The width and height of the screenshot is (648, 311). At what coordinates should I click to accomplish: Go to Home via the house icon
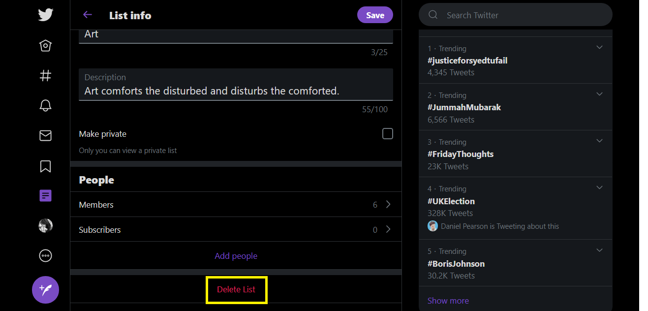45,46
